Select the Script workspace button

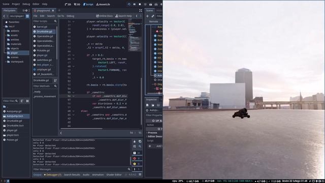click(x=88, y=4)
